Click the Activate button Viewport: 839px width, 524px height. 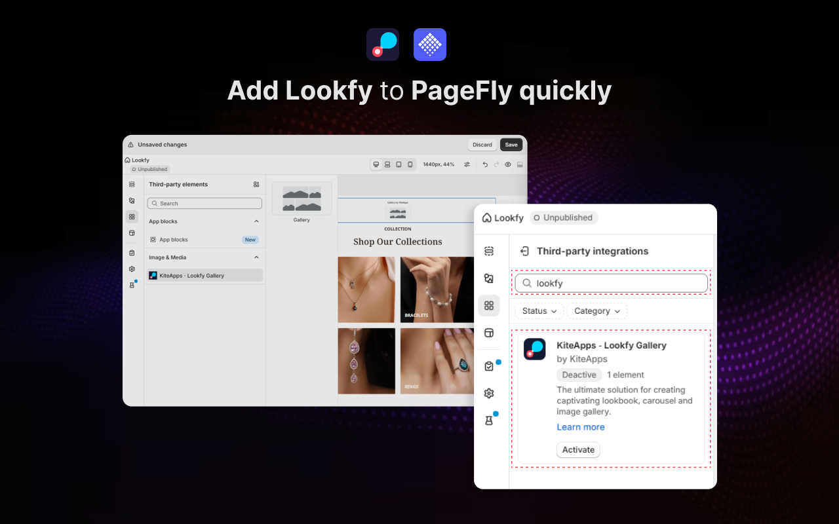578,450
